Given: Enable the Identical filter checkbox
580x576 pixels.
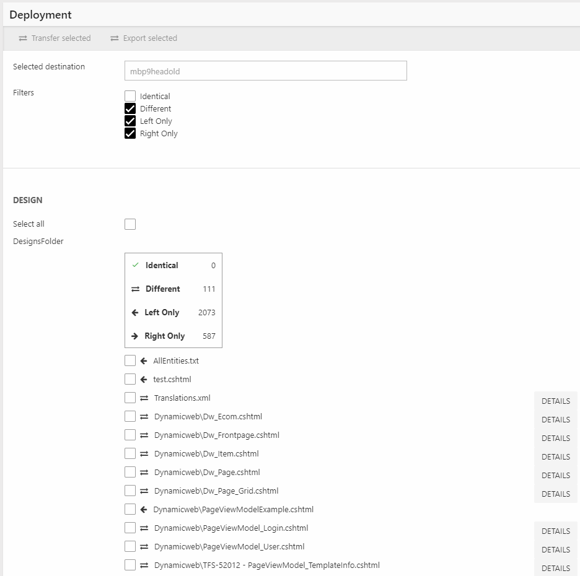Looking at the screenshot, I should (x=130, y=96).
